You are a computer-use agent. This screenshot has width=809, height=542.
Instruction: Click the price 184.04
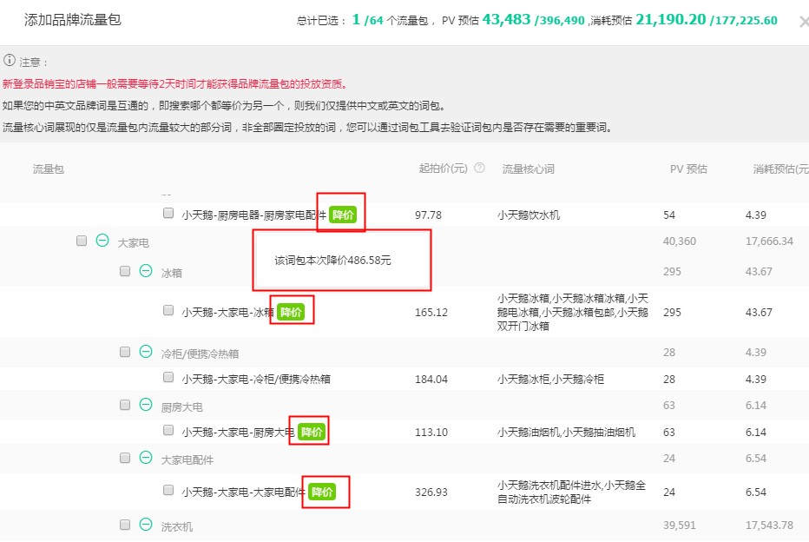click(431, 380)
